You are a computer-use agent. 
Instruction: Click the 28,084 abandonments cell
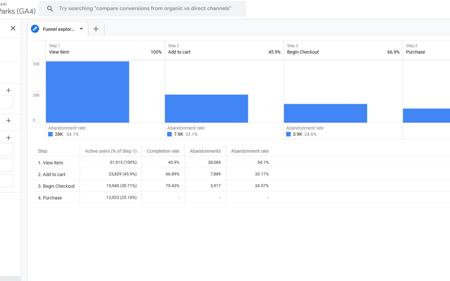[x=215, y=162]
